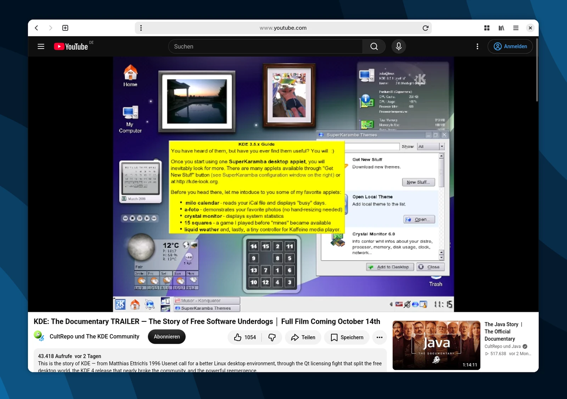Click the Suchen search field
The image size is (567, 399).
coord(265,46)
